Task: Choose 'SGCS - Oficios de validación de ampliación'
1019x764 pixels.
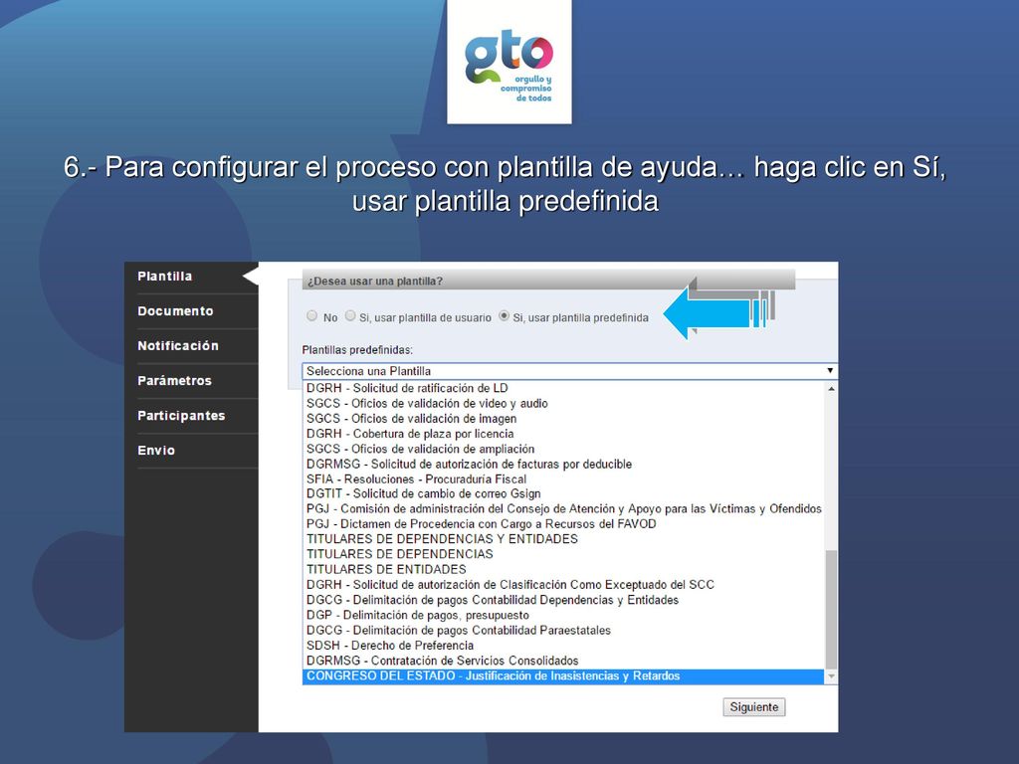Action: 563,449
